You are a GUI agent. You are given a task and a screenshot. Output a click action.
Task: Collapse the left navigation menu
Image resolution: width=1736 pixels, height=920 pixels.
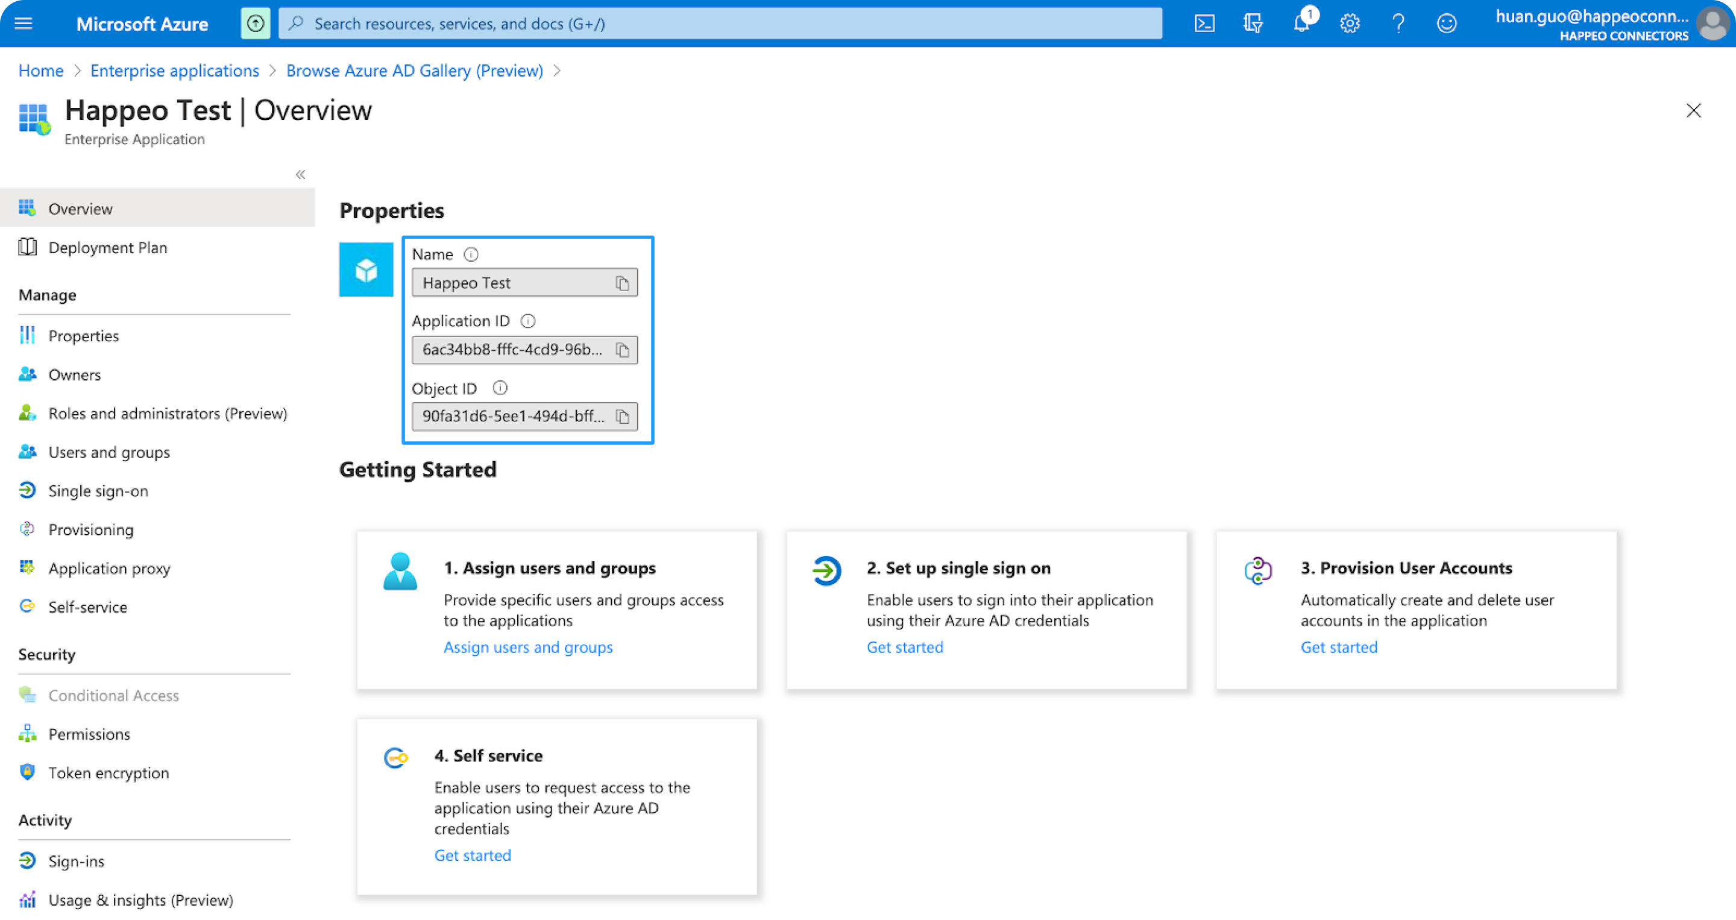click(x=301, y=175)
